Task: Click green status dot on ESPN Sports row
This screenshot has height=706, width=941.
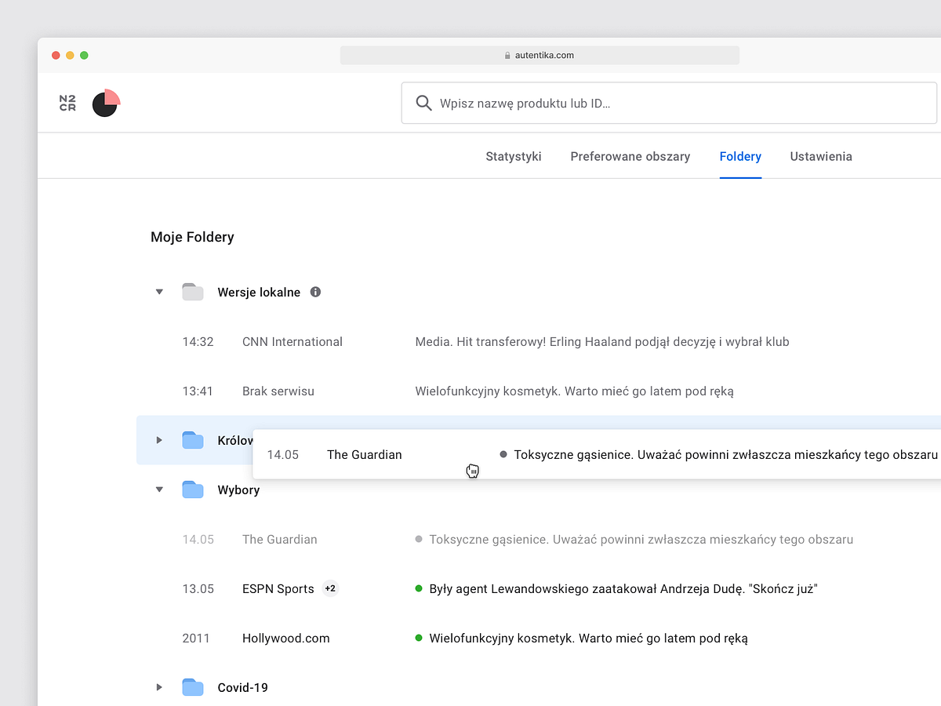Action: pos(419,589)
